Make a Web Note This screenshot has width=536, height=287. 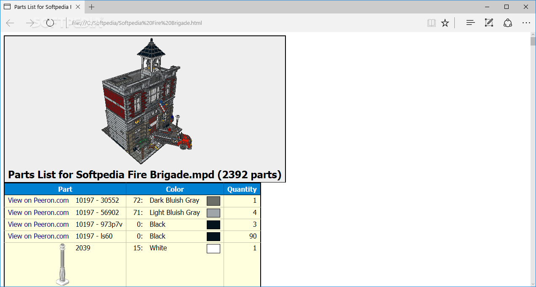pyautogui.click(x=489, y=23)
